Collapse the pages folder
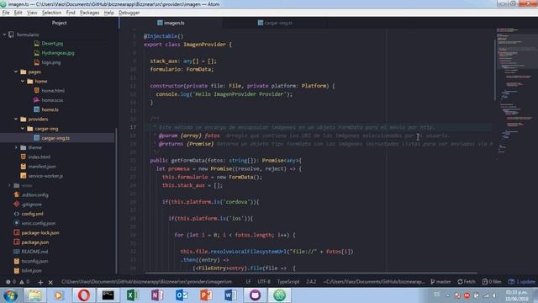 pos(16,72)
